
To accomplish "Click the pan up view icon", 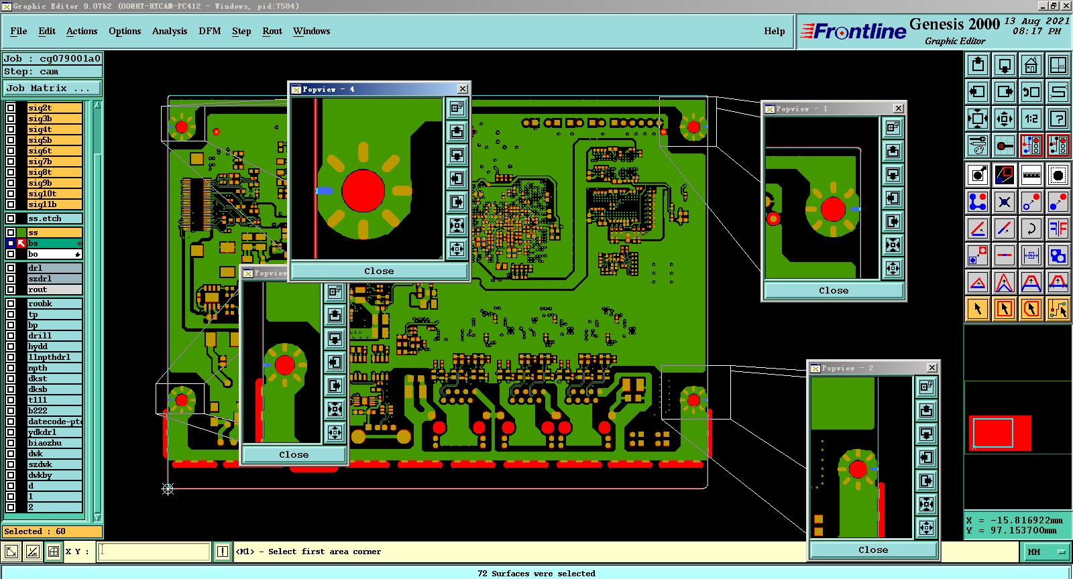I will tap(978, 65).
